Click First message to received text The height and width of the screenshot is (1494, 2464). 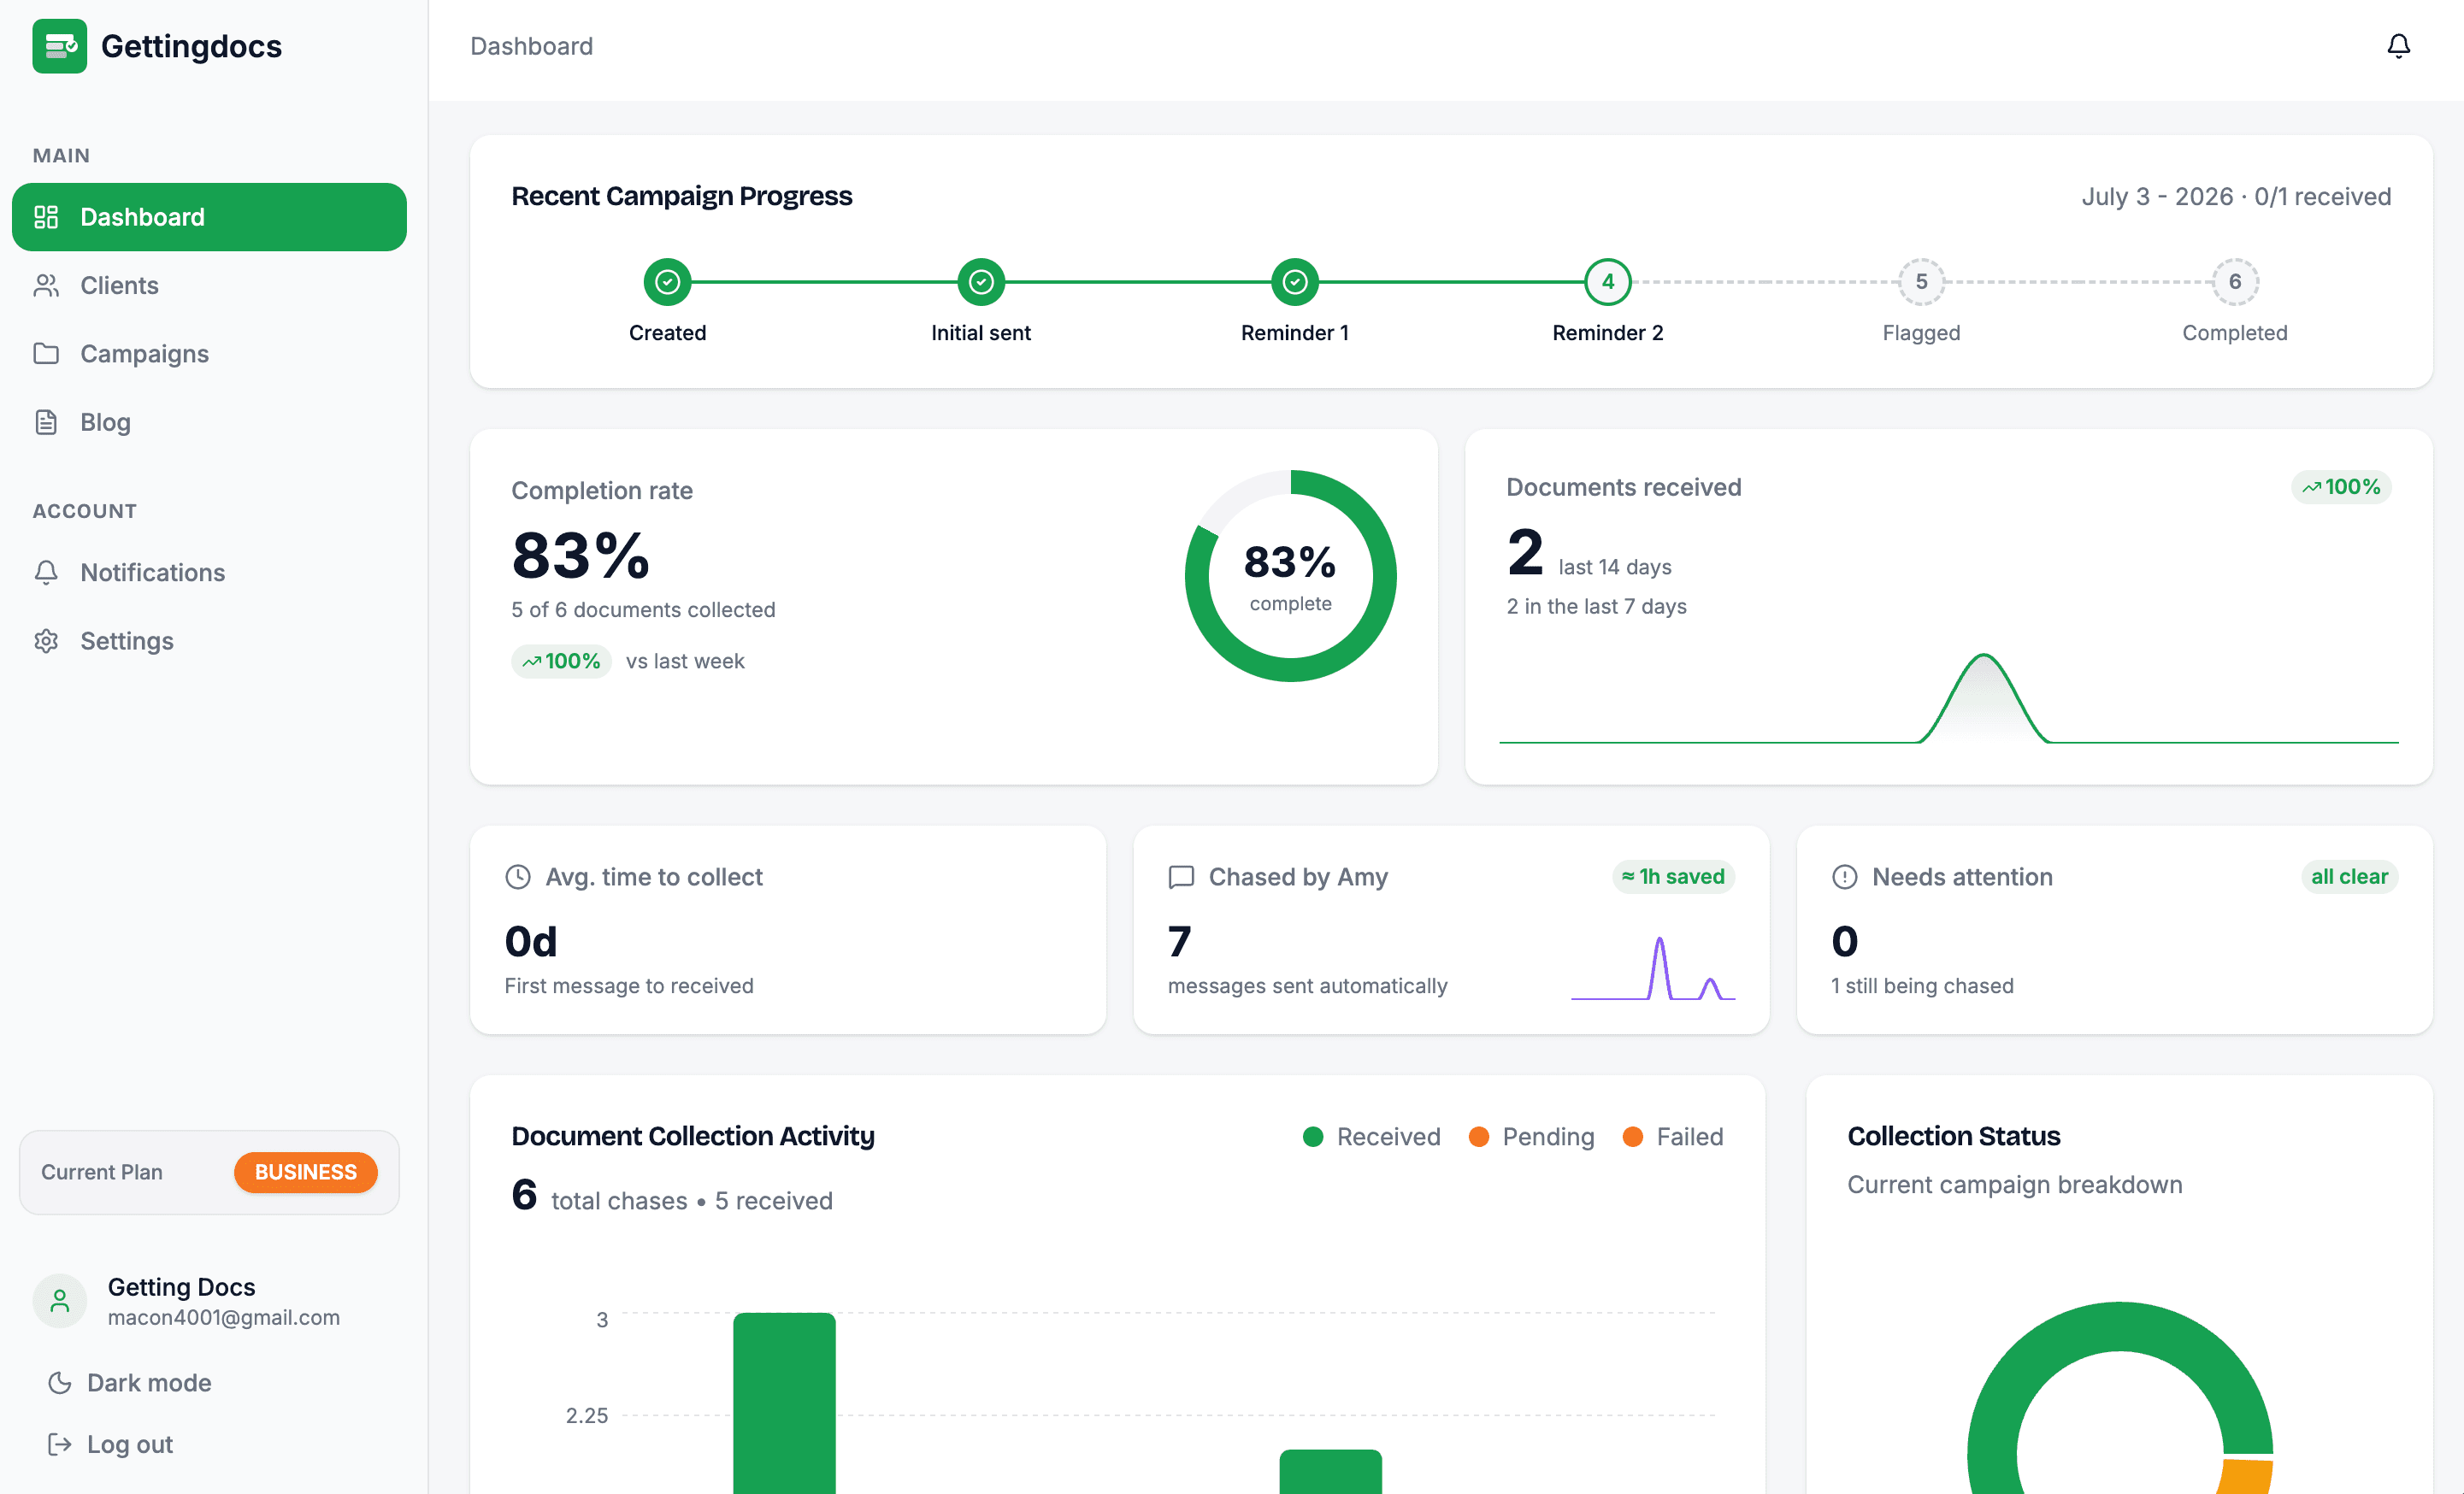[x=628, y=986]
